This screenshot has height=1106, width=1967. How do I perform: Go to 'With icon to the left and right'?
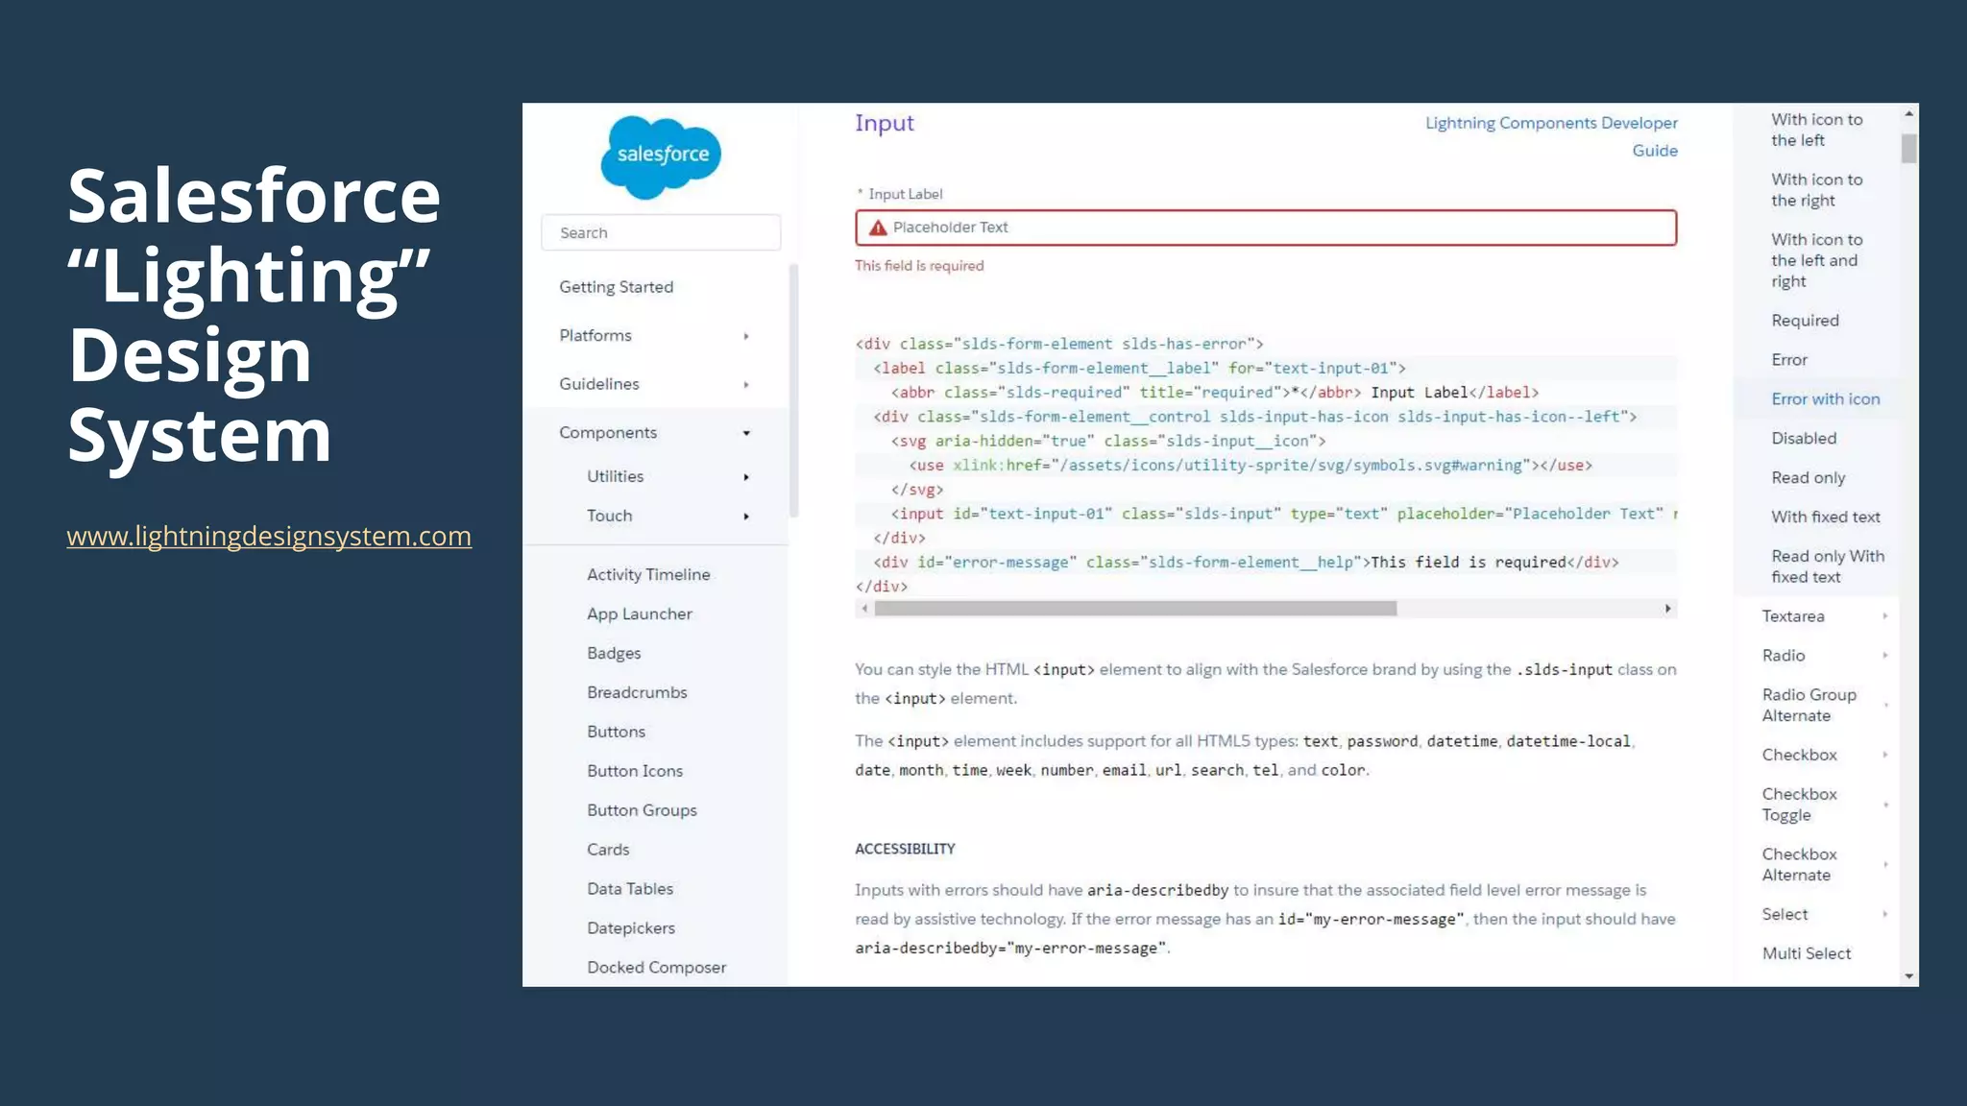tap(1817, 260)
